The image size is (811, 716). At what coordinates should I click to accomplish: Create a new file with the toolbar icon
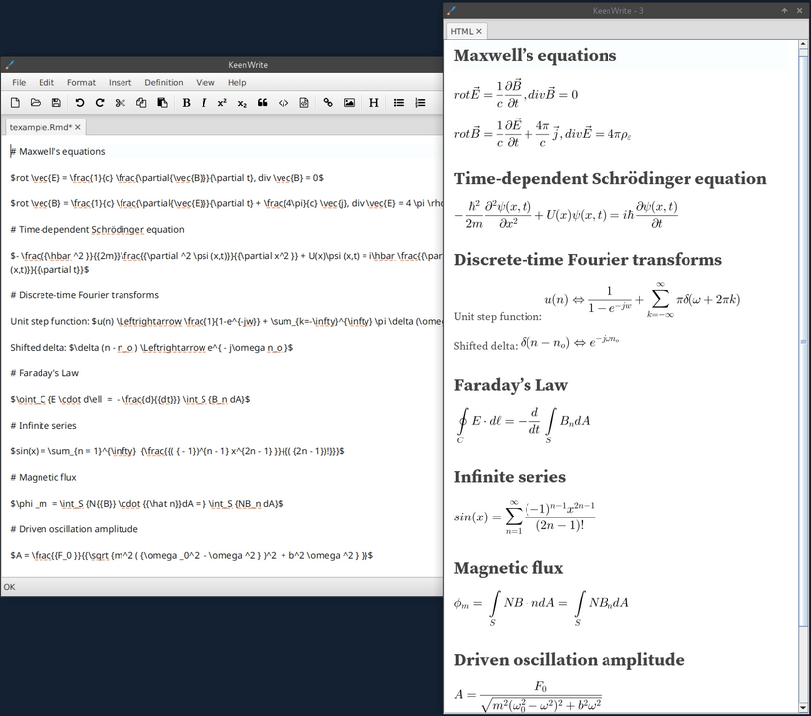point(15,103)
